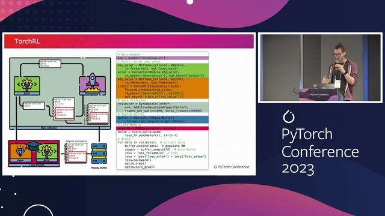Image resolution: width=385 pixels, height=216 pixels.
Task: Click the Replay Buffer server stack icon
Action: coord(99,154)
